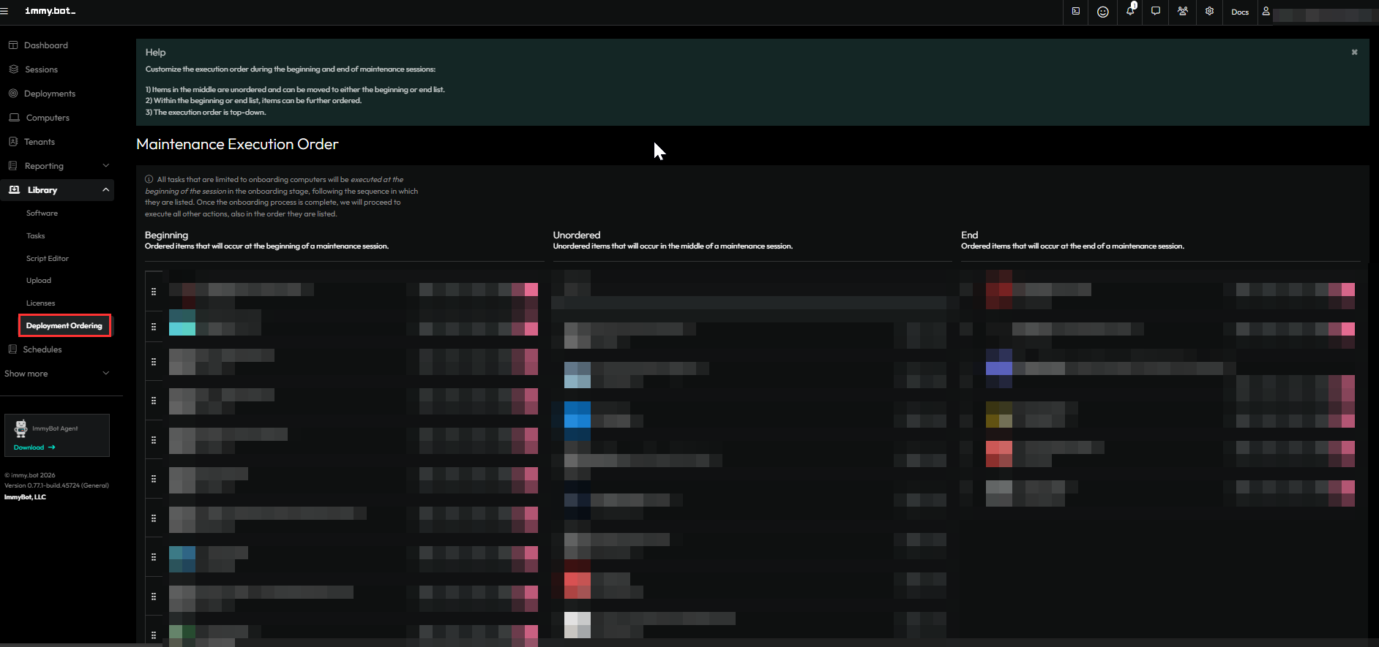Close the Help panel
Viewport: 1379px width, 647px height.
(x=1354, y=53)
